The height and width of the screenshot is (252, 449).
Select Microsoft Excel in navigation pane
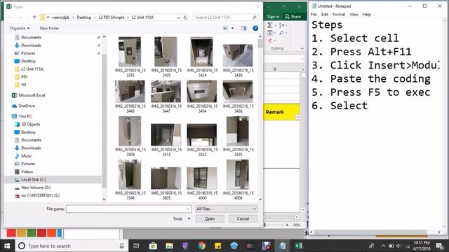[32, 95]
